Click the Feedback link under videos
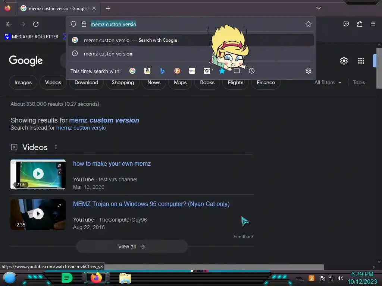The width and height of the screenshot is (382, 286). point(243,236)
